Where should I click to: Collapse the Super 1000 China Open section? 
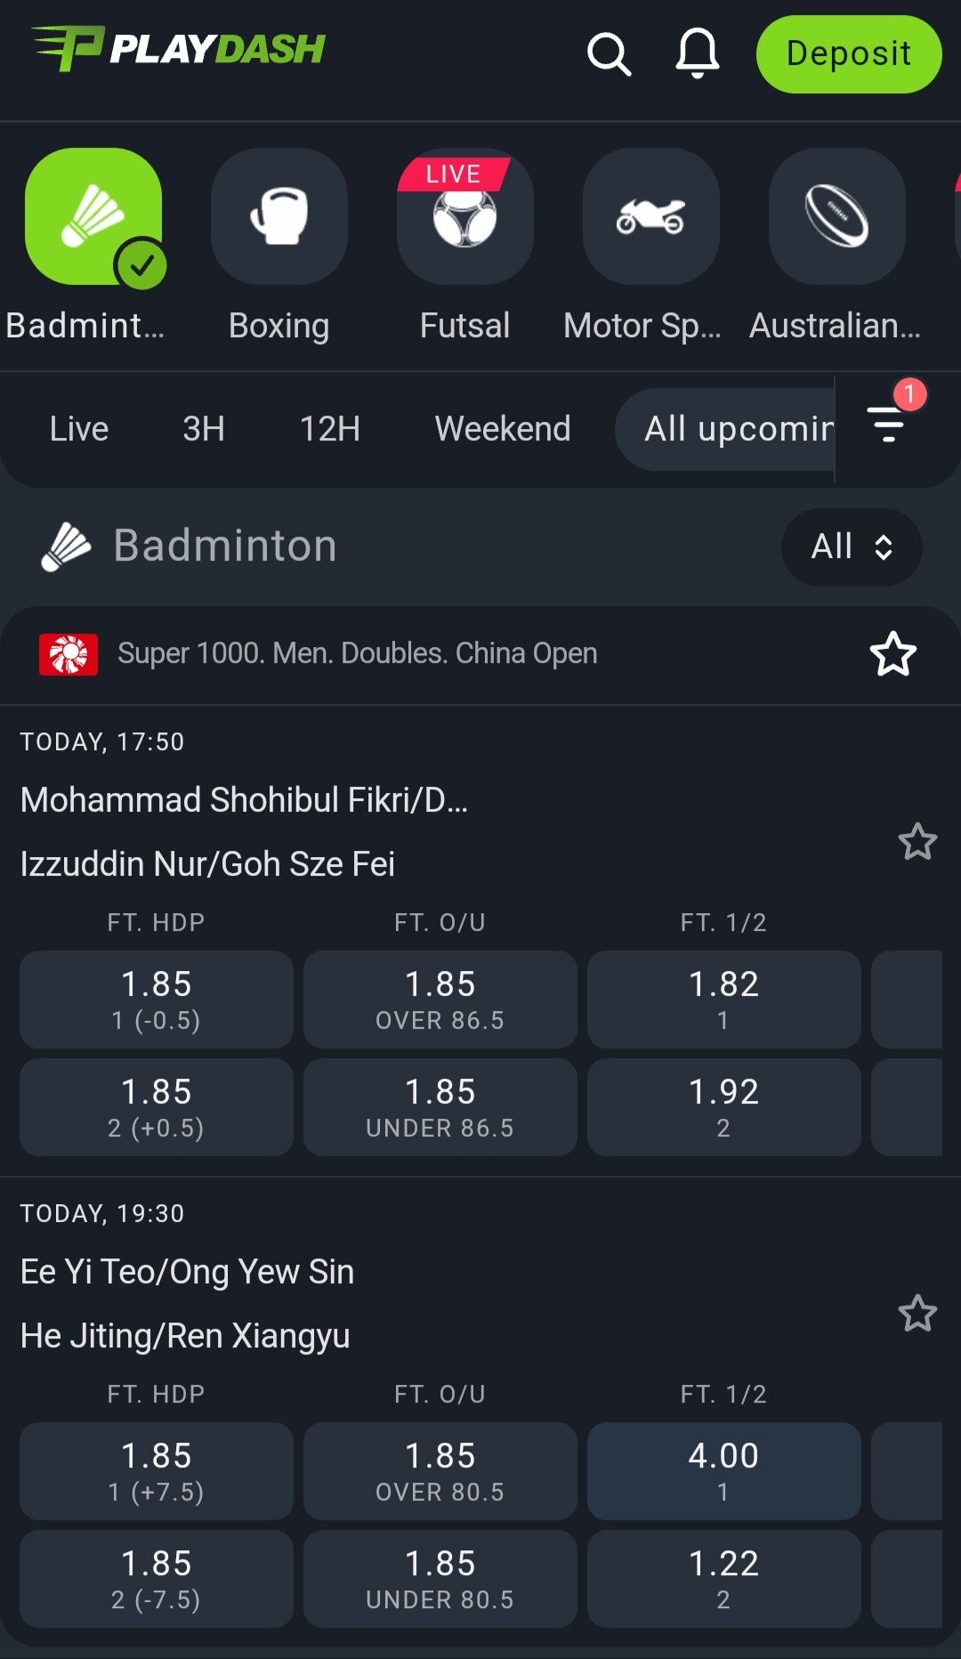[x=356, y=654]
